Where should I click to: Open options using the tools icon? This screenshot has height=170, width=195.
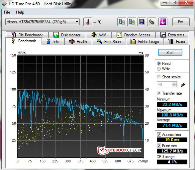[151, 22]
